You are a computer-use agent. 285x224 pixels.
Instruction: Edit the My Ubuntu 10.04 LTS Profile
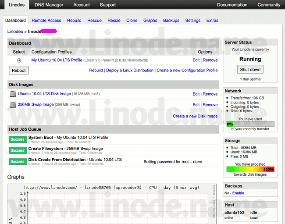(196, 60)
